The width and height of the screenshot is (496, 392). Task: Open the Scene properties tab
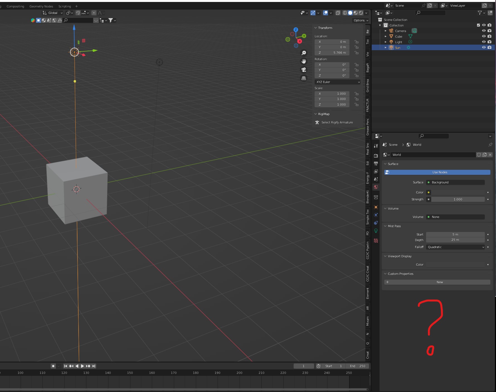pyautogui.click(x=376, y=179)
